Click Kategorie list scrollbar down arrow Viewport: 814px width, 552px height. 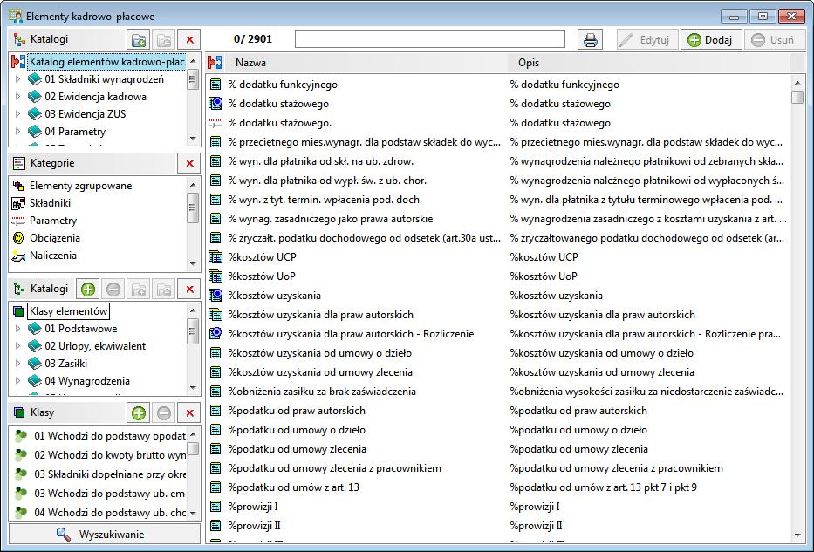click(x=193, y=264)
